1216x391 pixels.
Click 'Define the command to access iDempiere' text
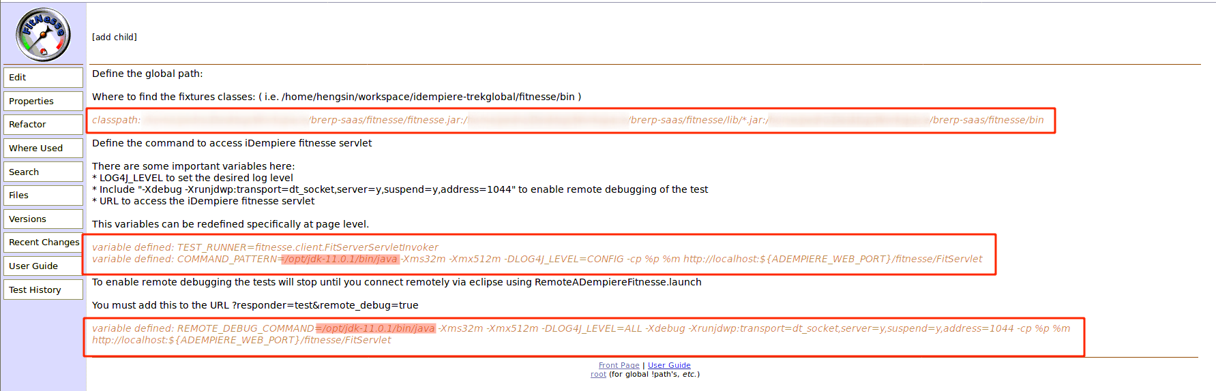[232, 143]
